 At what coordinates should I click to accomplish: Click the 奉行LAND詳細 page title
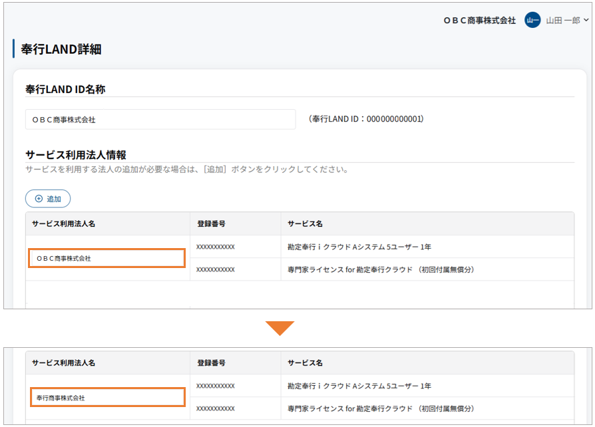[x=61, y=49]
